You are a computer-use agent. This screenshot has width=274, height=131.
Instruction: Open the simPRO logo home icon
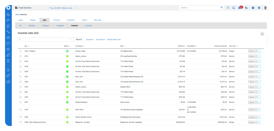(x=8, y=8)
